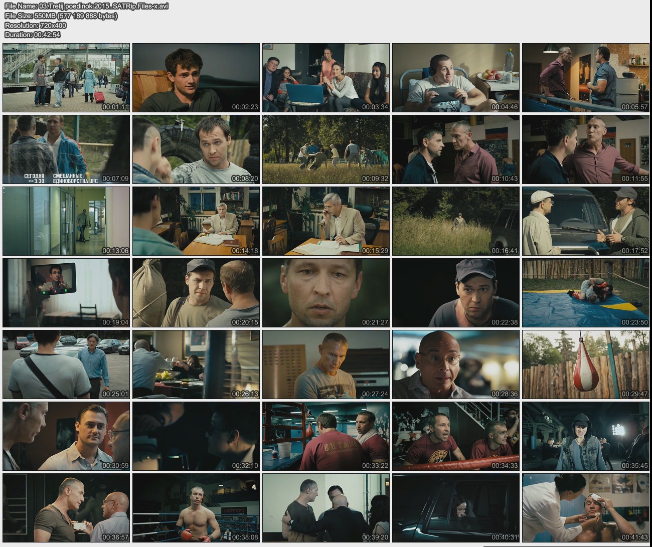Click the 00:19:04 video call screen thumbnail

(x=66, y=293)
